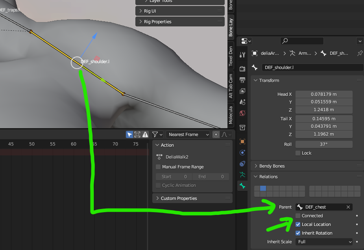Open the Nearest Frame dropdown

188,134
